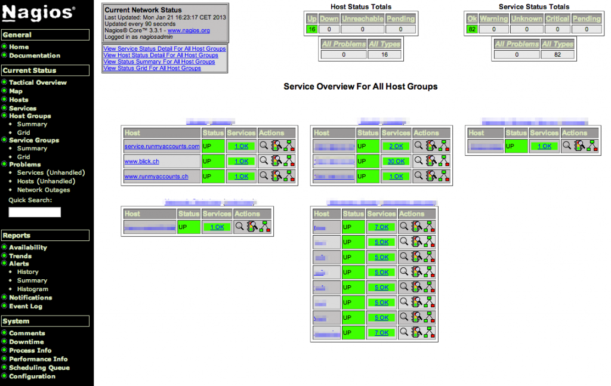Click Unknown in Service Status Totals
611x386 pixels.
point(526,18)
